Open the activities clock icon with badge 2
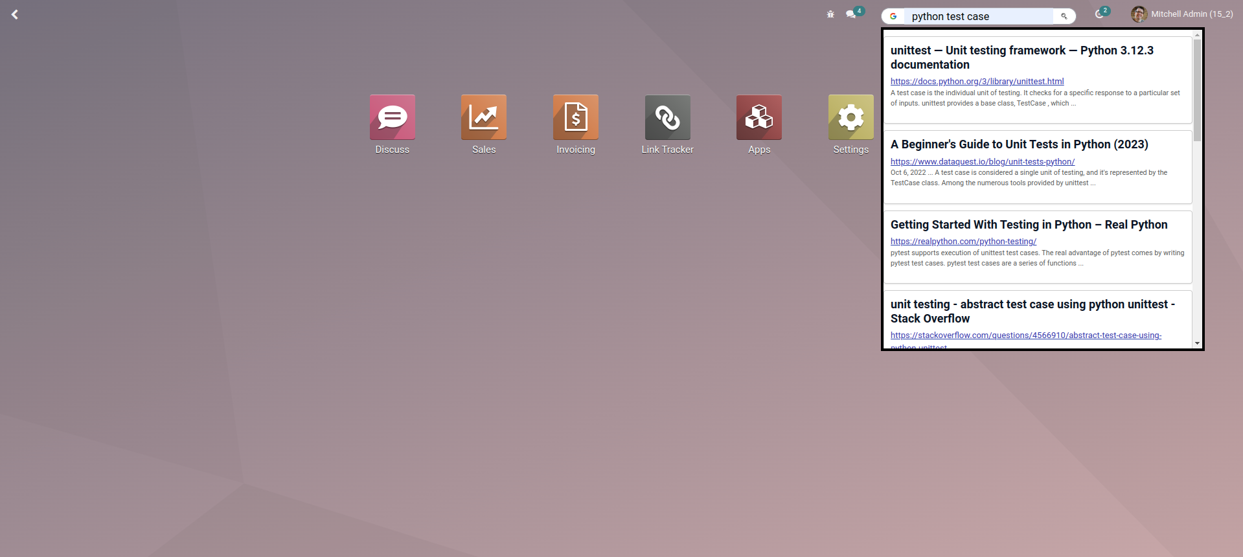Image resolution: width=1243 pixels, height=557 pixels. point(1102,13)
